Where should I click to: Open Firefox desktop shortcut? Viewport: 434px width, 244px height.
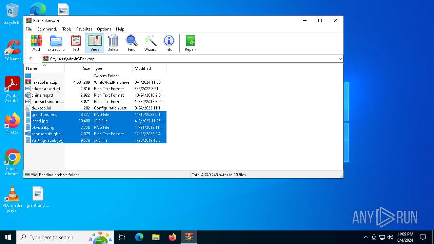pos(13,123)
